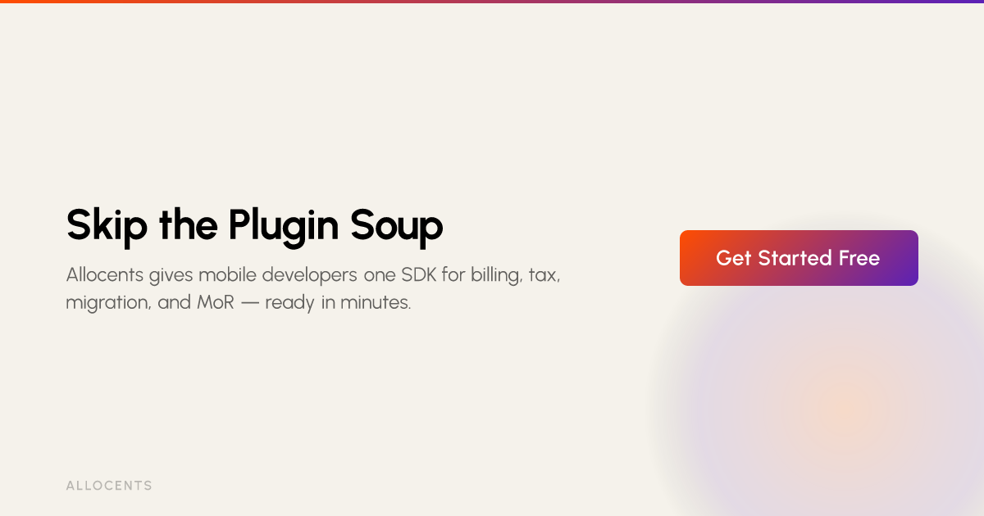Click the Get Started Free button
Viewport: 984px width, 516px height.
tap(799, 258)
